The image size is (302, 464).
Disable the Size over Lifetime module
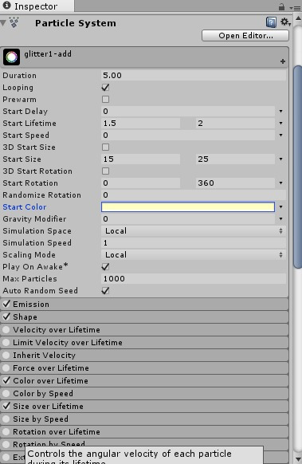6,406
